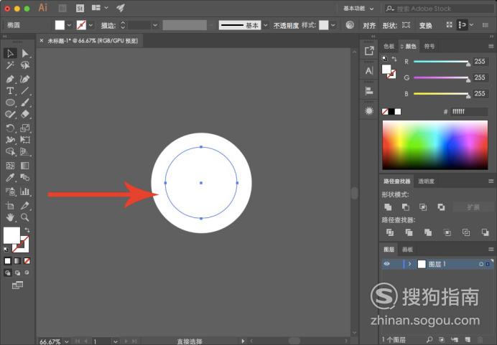The image size is (497, 345).
Task: Select the Line Segment tool
Action: [x=25, y=91]
